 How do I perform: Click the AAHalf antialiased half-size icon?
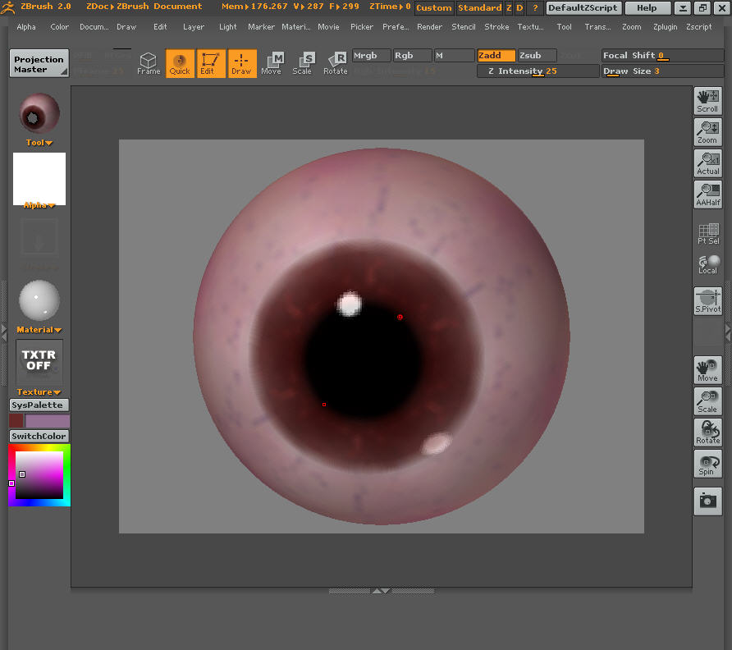click(x=707, y=195)
